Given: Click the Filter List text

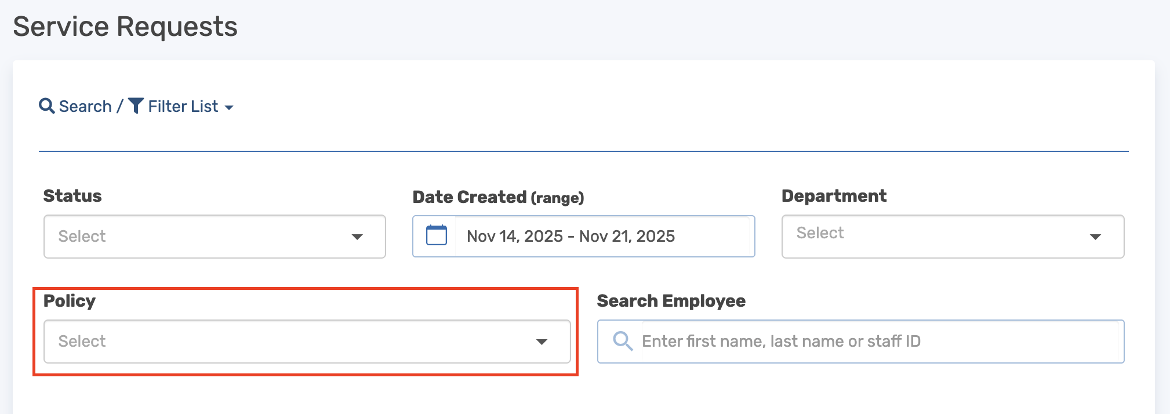Looking at the screenshot, I should (183, 107).
